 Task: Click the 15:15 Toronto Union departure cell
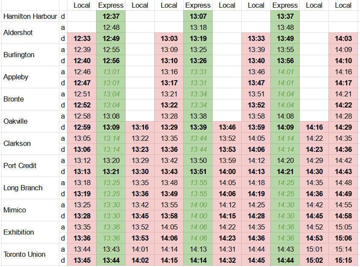pos(343,260)
